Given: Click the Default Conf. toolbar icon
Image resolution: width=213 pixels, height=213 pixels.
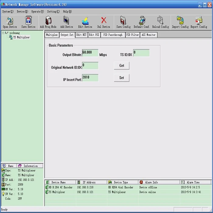Looking at the screenshot, I should tap(142, 20).
